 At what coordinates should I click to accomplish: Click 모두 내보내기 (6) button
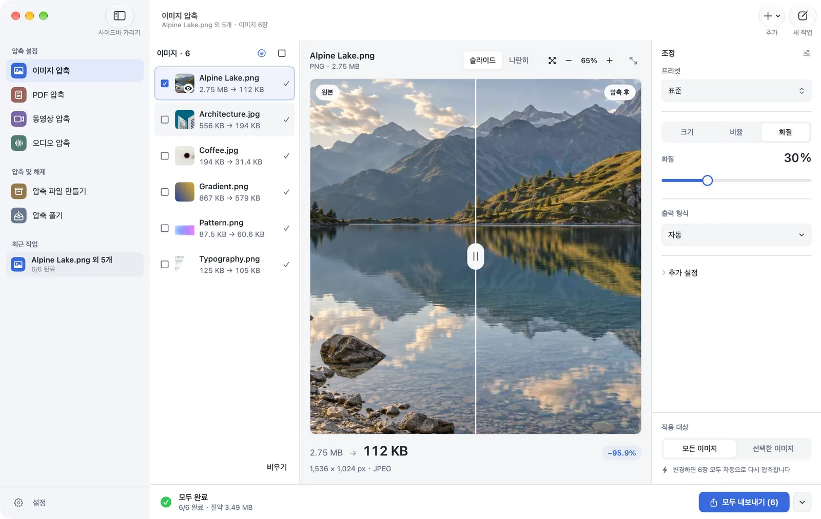click(x=744, y=502)
